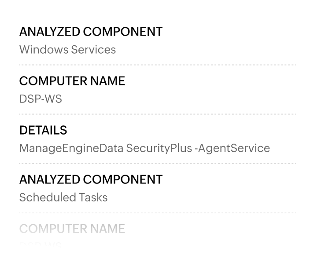Click the -AgentService text in details
314x271 pixels.
(x=232, y=148)
